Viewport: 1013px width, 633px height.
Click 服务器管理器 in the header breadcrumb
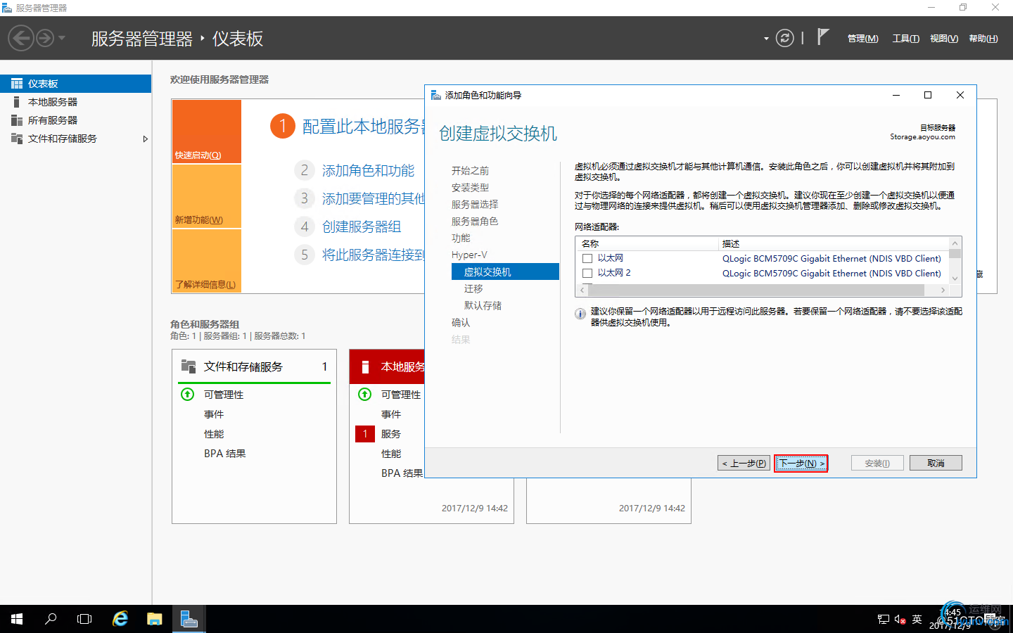142,39
